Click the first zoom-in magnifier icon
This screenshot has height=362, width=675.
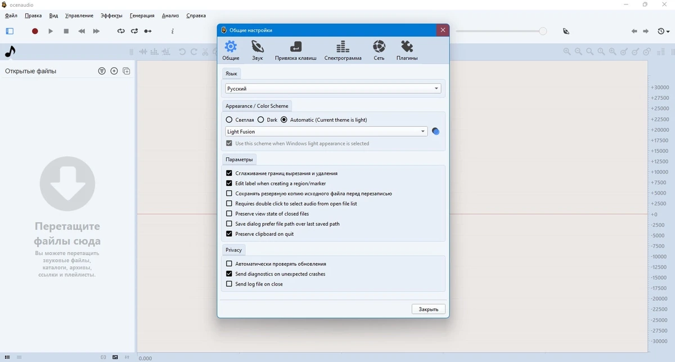(x=567, y=52)
